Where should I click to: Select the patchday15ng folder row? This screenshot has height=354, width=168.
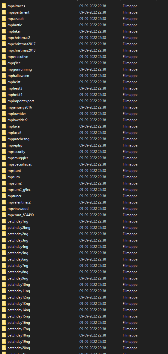84,316
